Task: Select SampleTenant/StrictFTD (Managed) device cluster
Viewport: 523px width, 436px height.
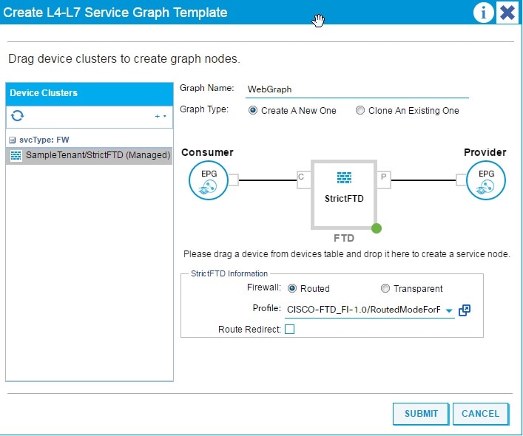Action: (x=89, y=155)
